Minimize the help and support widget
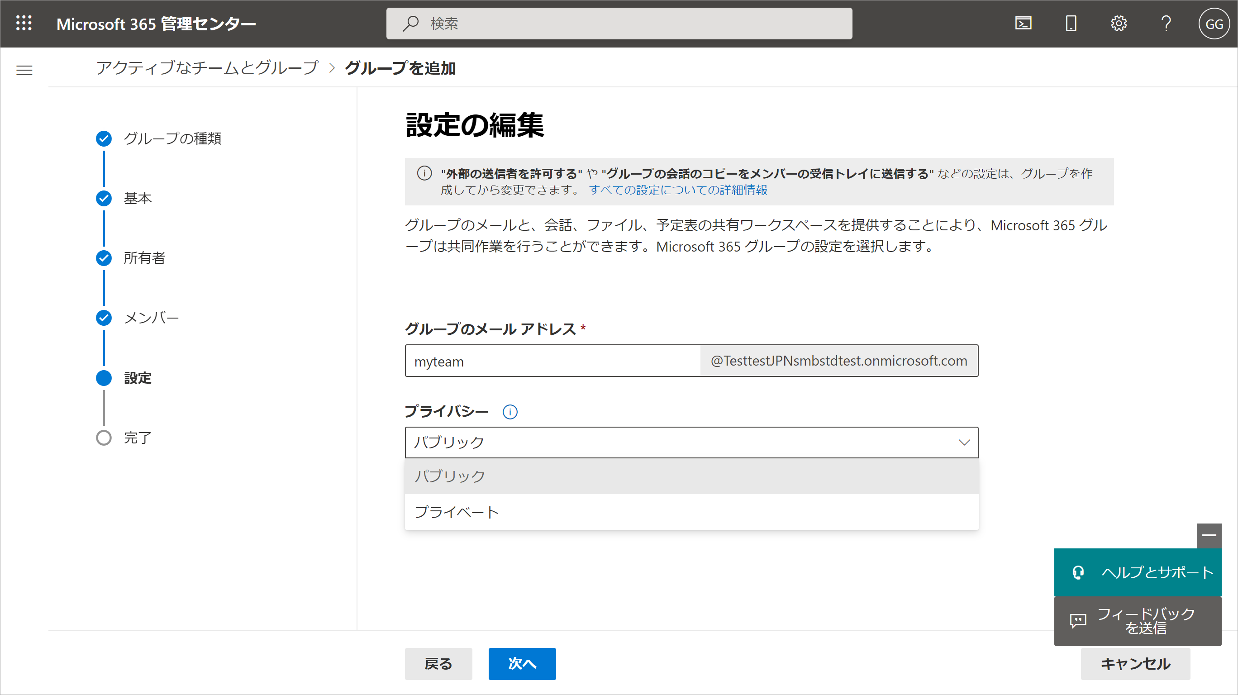1238x695 pixels. (1209, 535)
